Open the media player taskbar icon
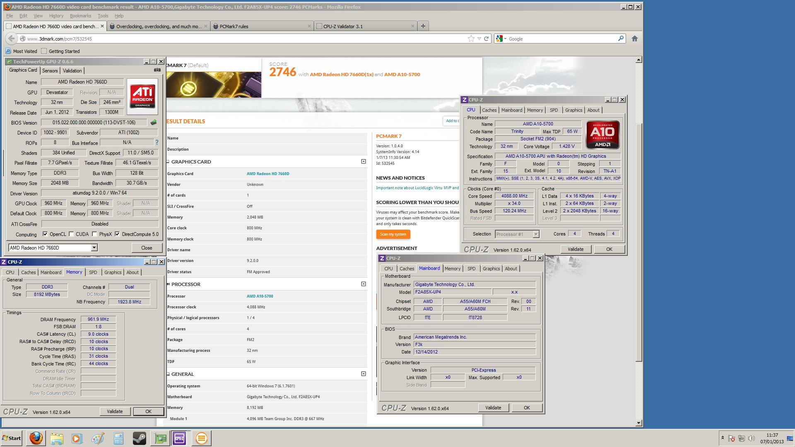Image resolution: width=795 pixels, height=447 pixels. 77,438
